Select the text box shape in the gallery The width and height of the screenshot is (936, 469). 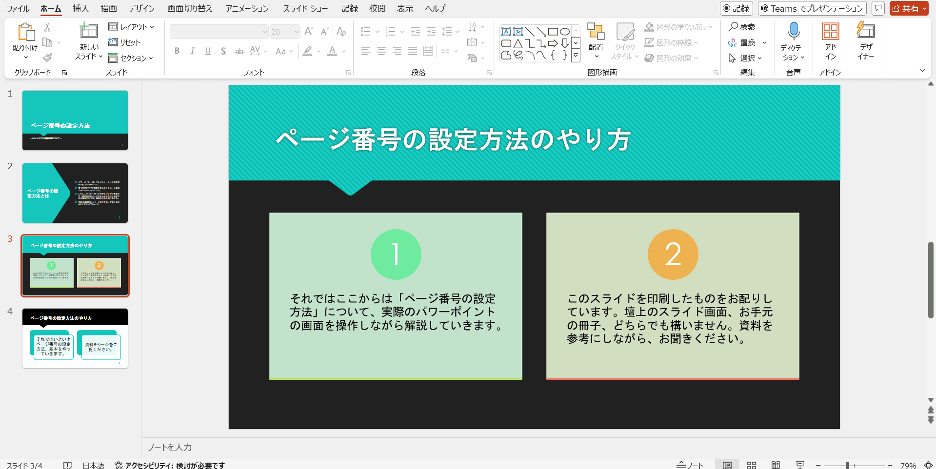(506, 32)
